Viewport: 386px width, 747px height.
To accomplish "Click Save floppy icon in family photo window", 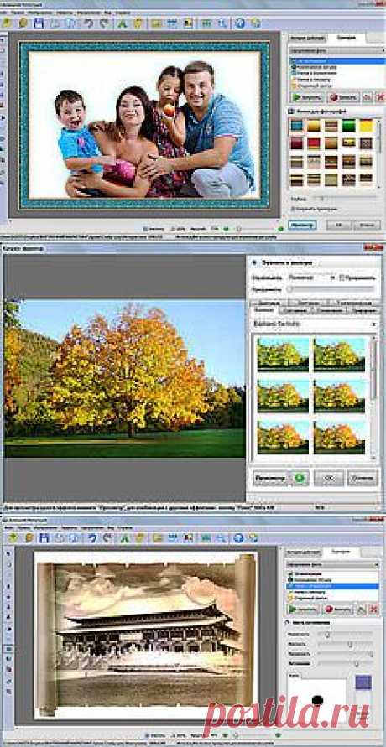I will pos(39,23).
